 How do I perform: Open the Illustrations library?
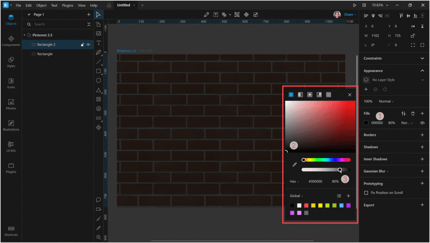11,125
